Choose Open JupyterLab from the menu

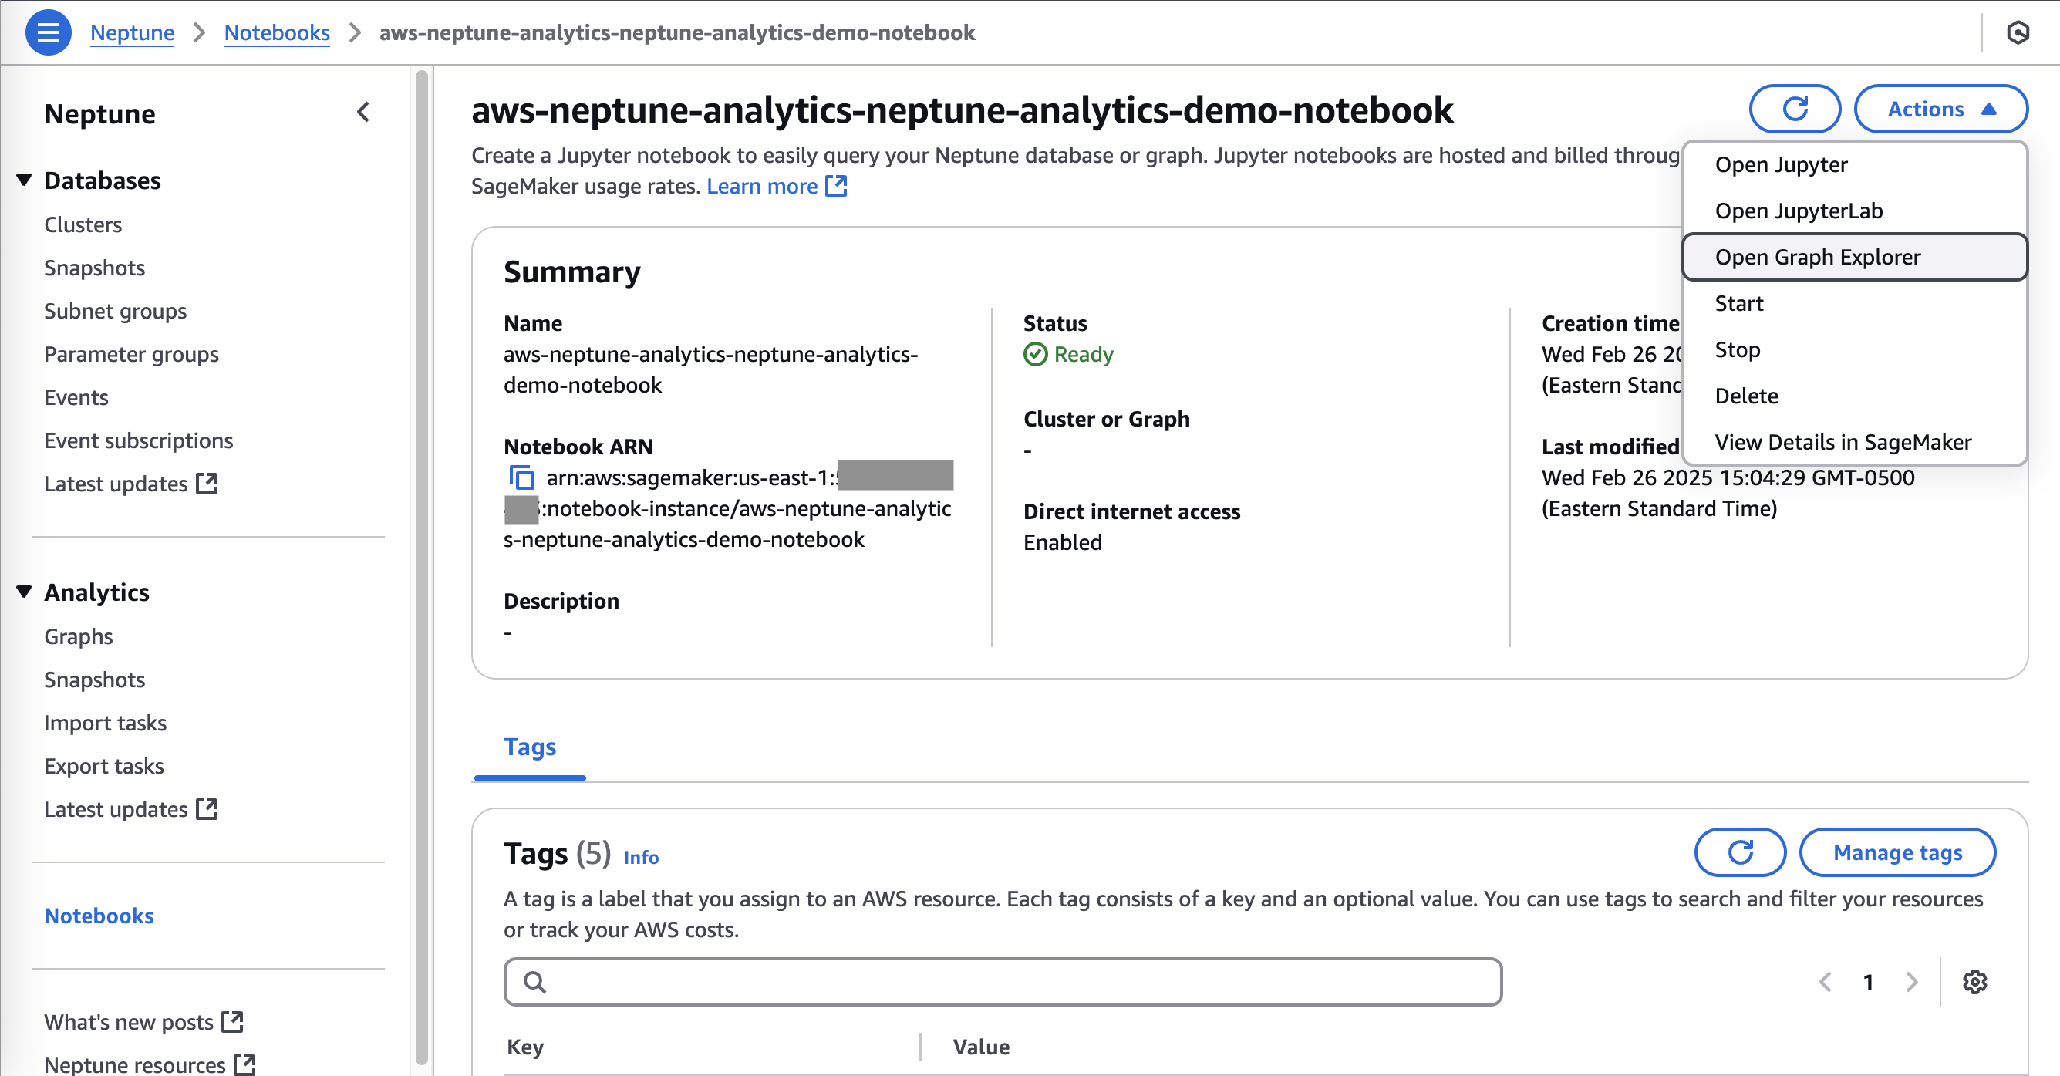pos(1799,211)
